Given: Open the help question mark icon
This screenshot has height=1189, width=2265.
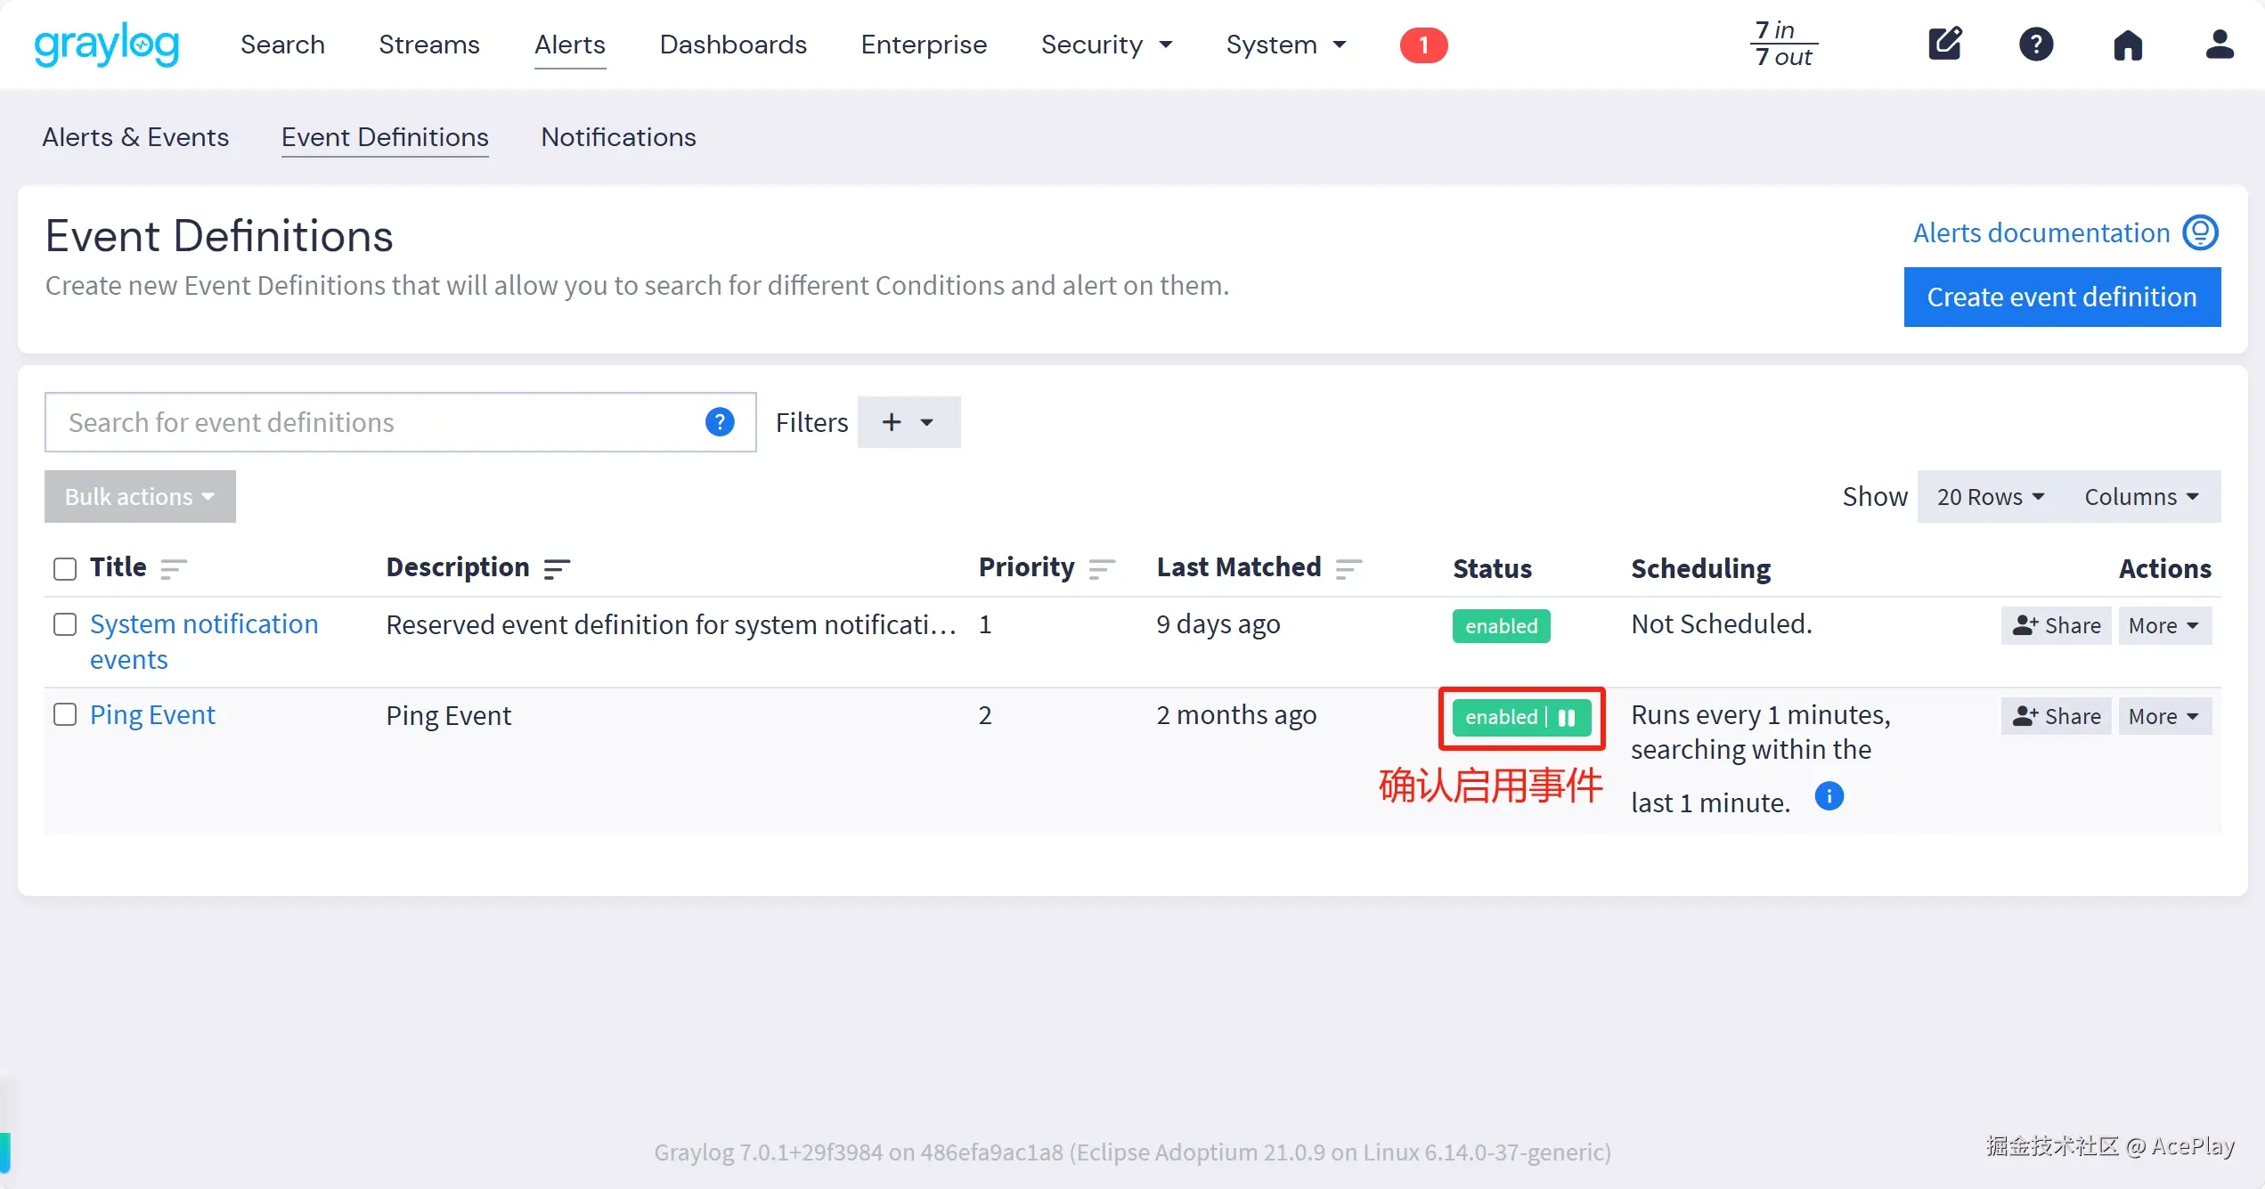Looking at the screenshot, I should click(2036, 44).
